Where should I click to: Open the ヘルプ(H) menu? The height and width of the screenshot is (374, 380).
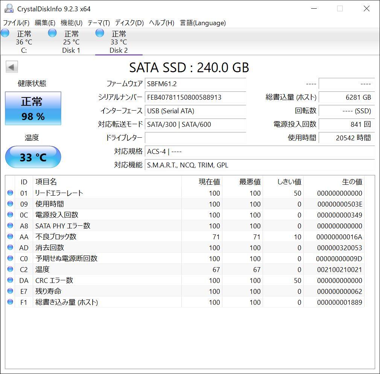coord(162,23)
